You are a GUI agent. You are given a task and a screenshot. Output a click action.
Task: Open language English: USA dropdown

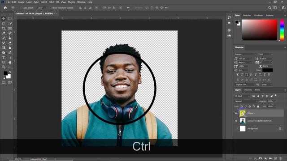pos(245,85)
